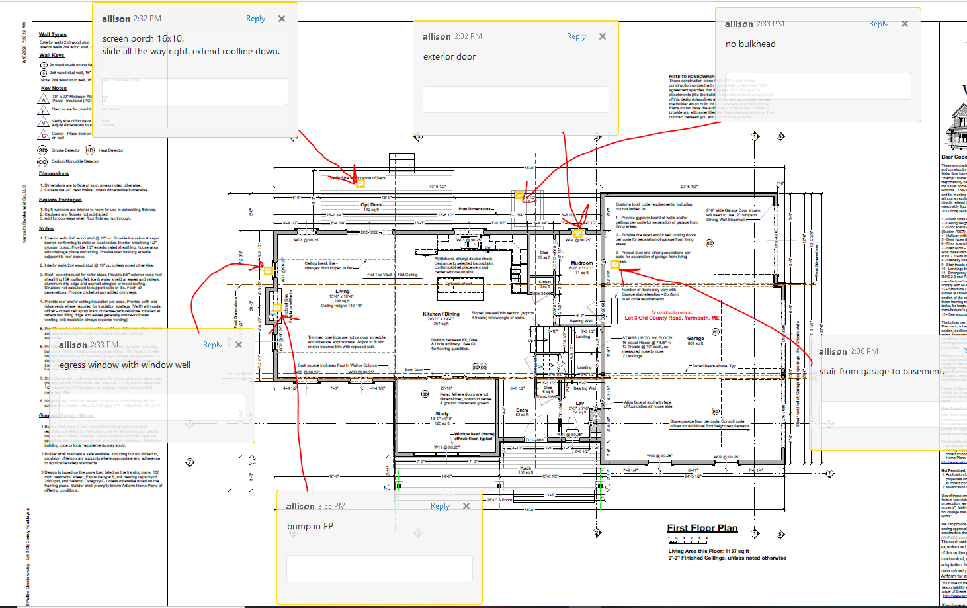
Task: Select the comment marker on the gas fireplace
Action: pos(277,308)
